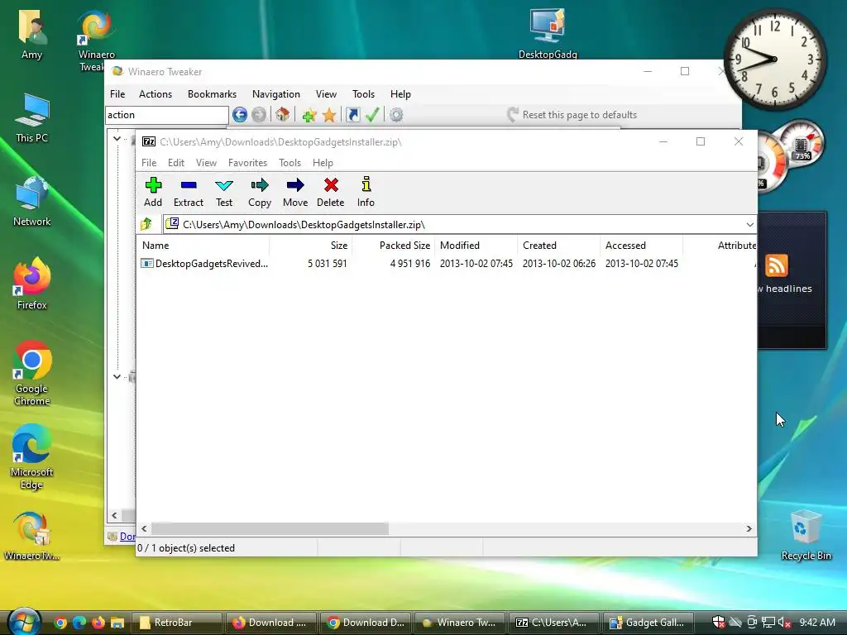Expand the 7-Zip address path dropdown
The image size is (847, 635).
click(749, 225)
